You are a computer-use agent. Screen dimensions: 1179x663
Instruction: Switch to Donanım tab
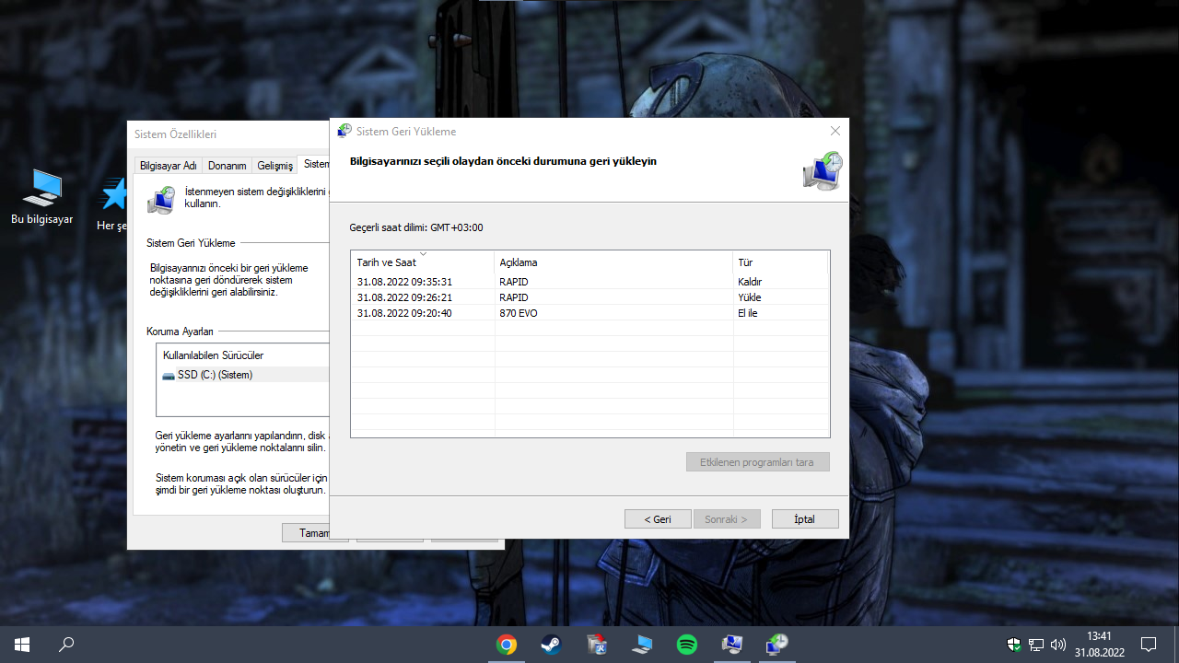pyautogui.click(x=228, y=166)
